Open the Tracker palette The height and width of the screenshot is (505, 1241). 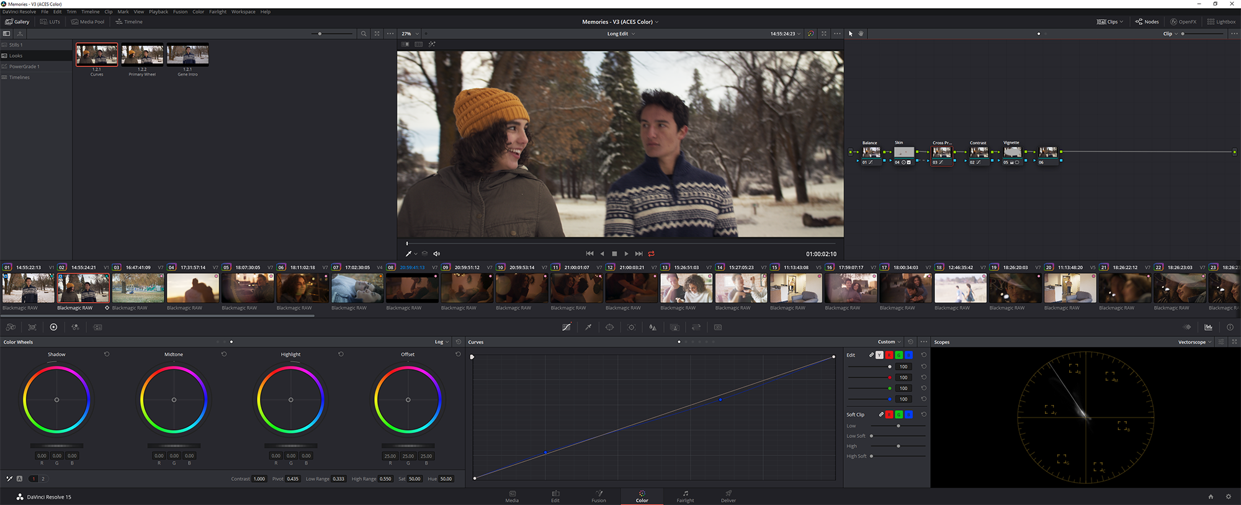point(632,327)
